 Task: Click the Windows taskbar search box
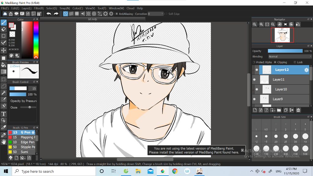54,171
